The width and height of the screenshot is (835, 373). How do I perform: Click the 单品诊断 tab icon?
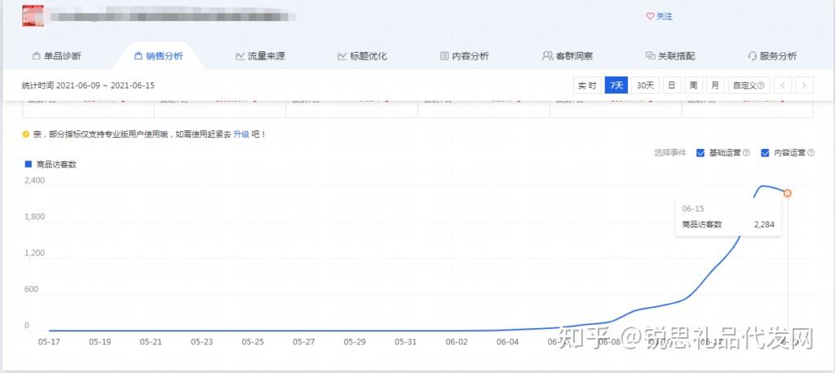36,56
